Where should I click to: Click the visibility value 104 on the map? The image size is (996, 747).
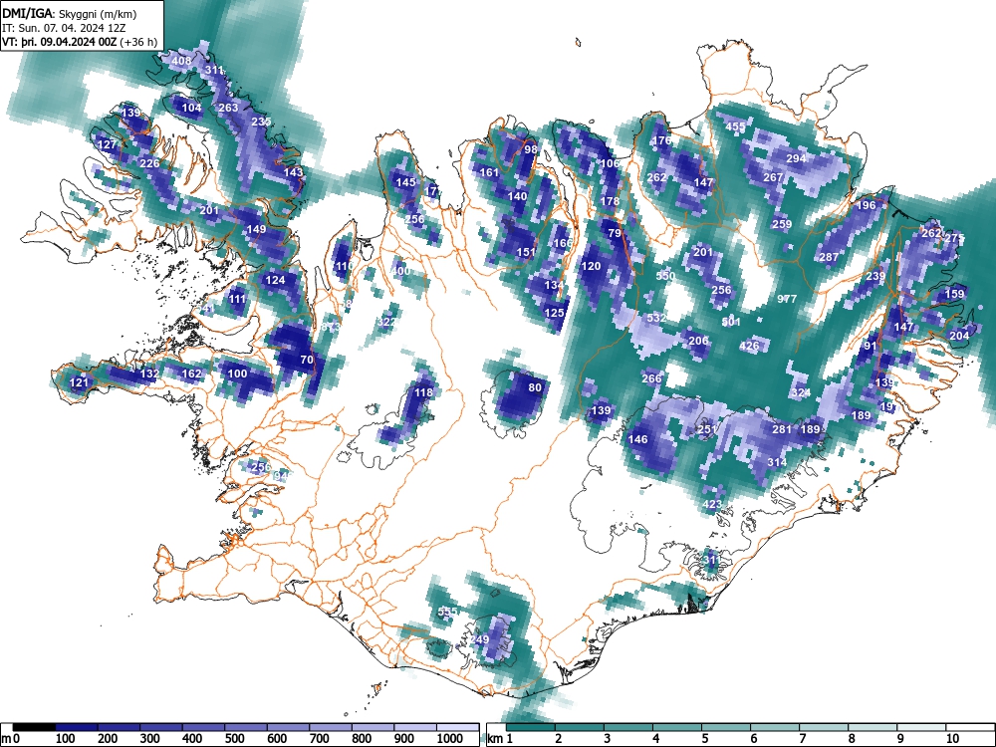tap(192, 108)
